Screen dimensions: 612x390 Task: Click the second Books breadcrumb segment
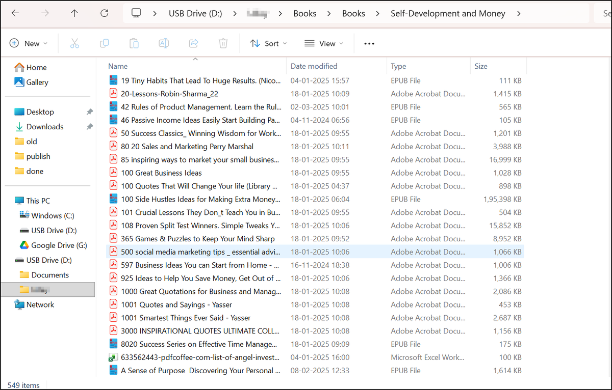(354, 14)
